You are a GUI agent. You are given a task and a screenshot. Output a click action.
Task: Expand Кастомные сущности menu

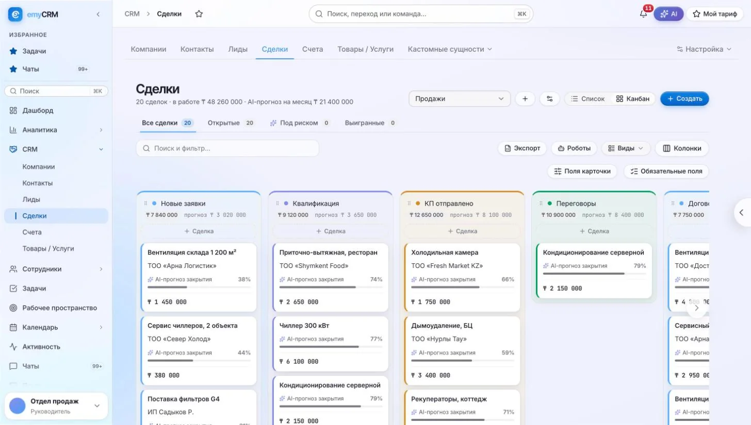coord(450,49)
